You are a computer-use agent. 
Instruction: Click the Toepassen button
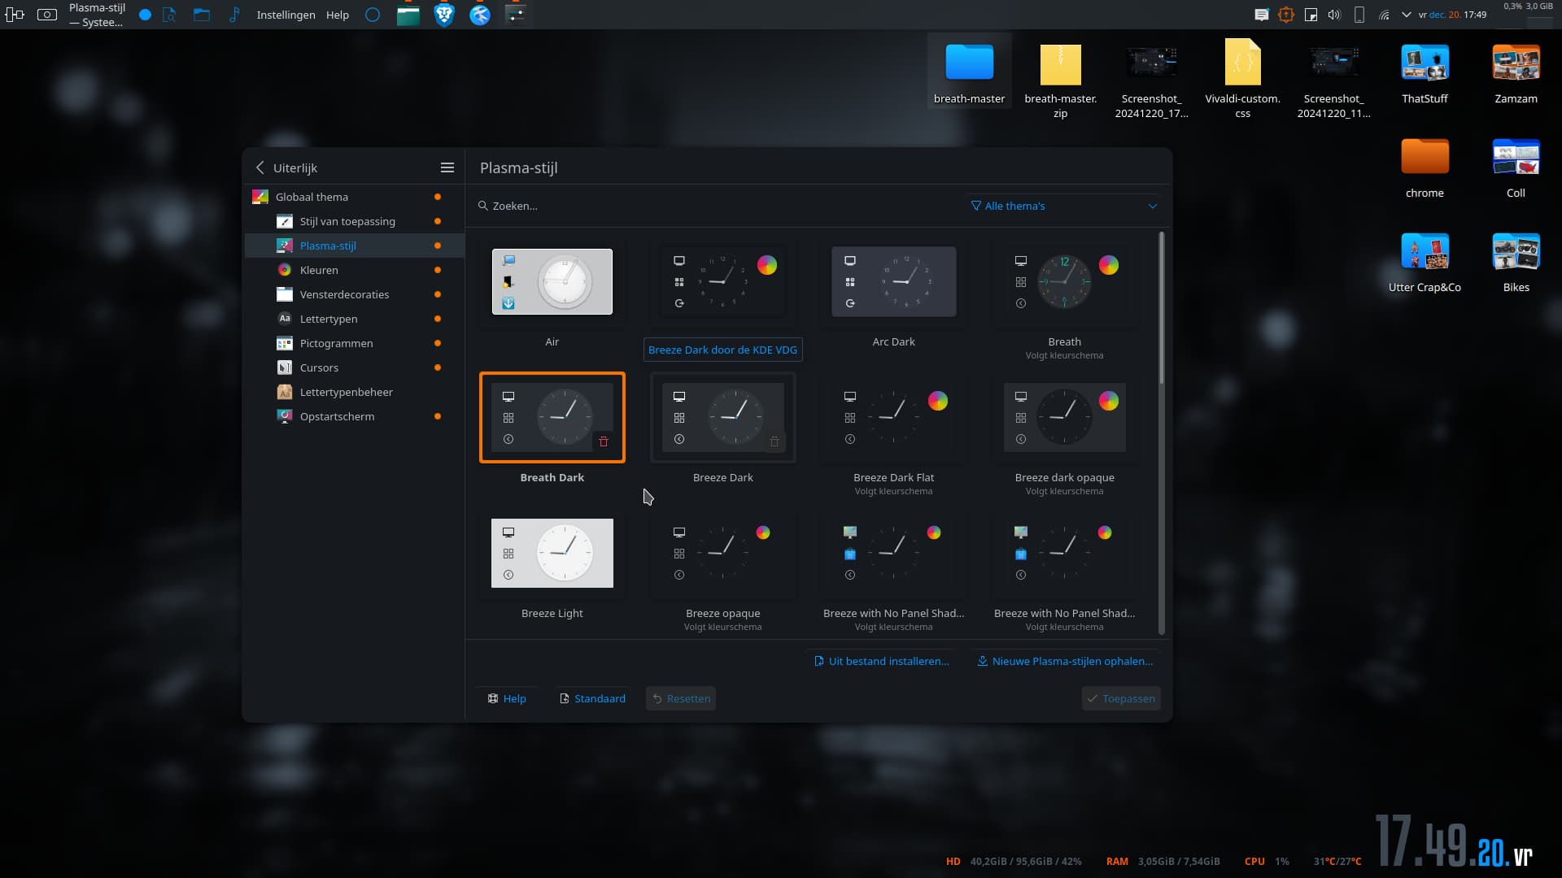click(1121, 698)
